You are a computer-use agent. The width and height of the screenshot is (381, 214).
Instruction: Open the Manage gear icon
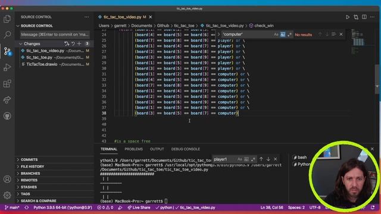(x=7, y=195)
